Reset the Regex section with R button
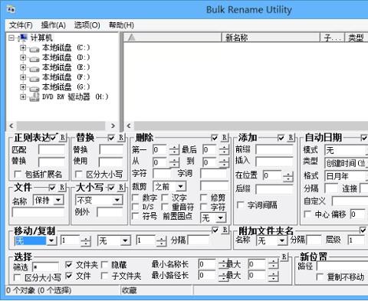This screenshot has height=301, width=368. click(x=63, y=138)
